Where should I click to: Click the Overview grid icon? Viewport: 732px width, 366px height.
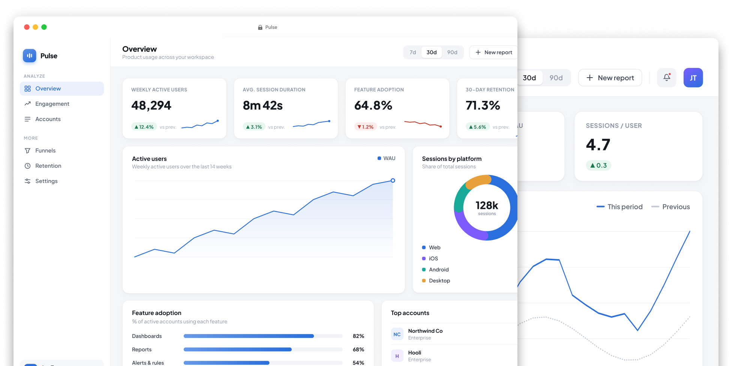[27, 88]
